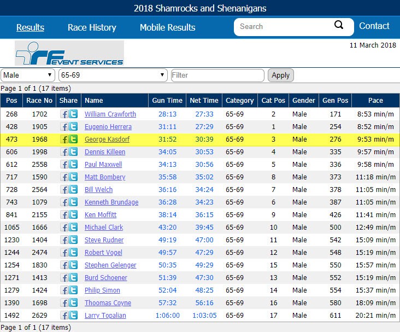Expand the 65-69 category dropdown

(113, 75)
